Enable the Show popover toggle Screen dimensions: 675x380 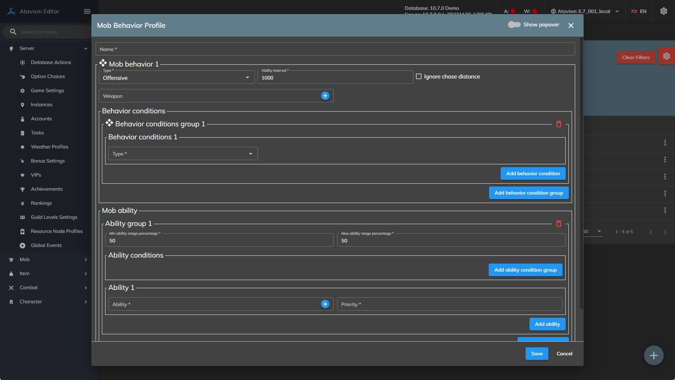pyautogui.click(x=514, y=25)
